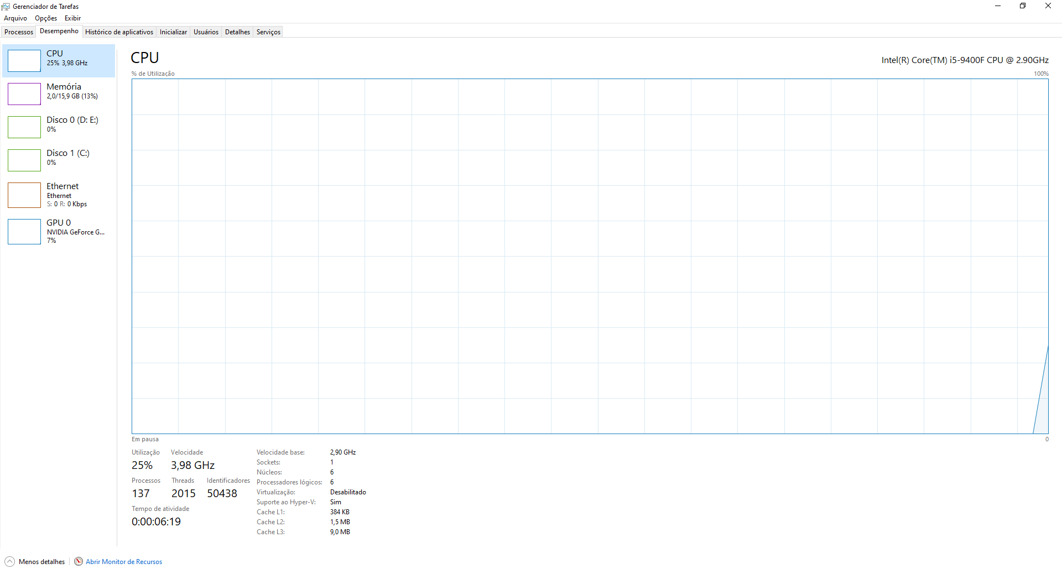Minimize the Task Manager window

click(x=998, y=6)
